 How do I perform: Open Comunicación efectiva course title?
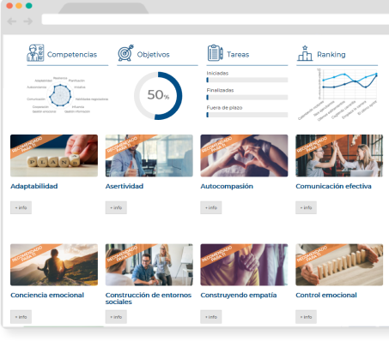tap(333, 186)
